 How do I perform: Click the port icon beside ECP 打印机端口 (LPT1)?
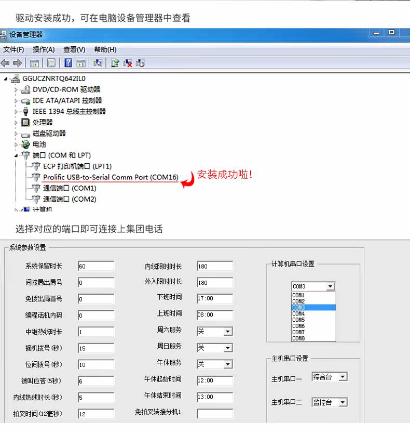point(36,166)
